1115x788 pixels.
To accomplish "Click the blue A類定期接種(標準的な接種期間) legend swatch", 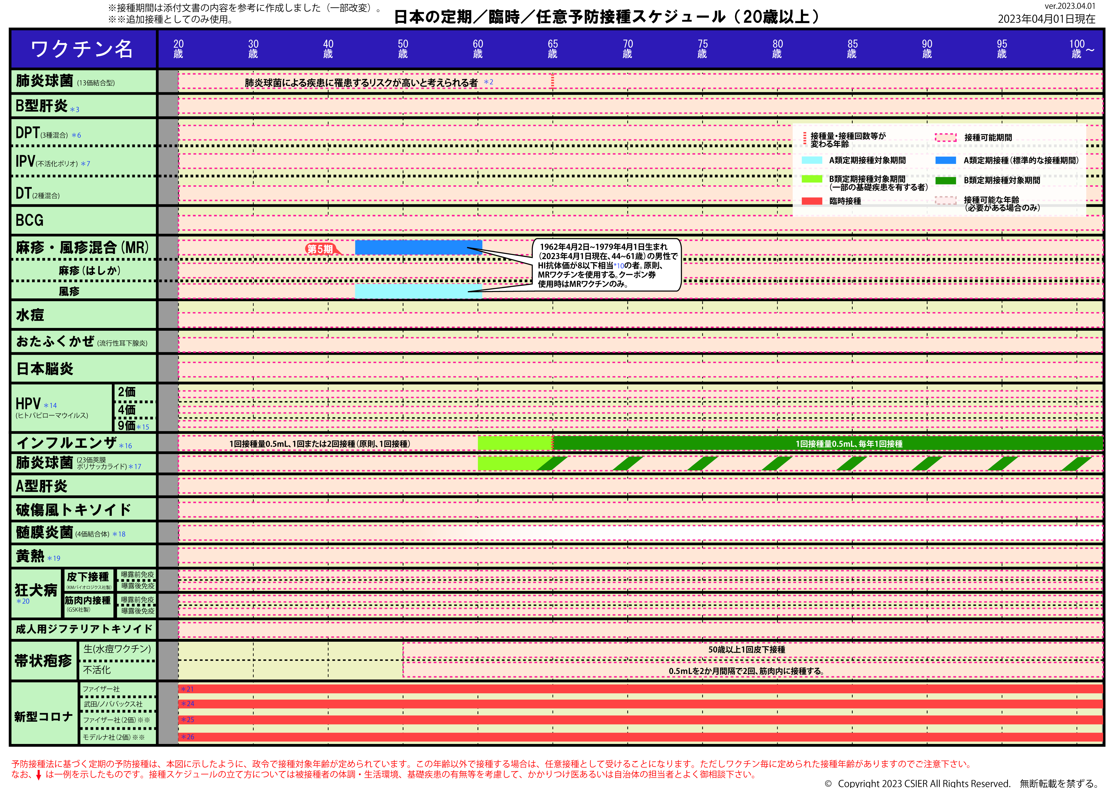I will (946, 160).
